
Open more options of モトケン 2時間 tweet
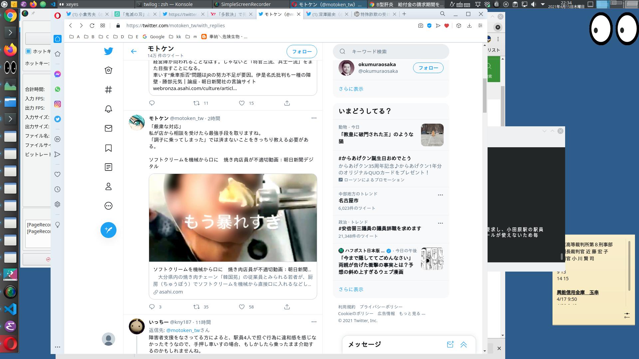(314, 118)
